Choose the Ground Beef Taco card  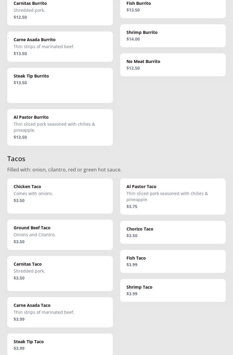point(60,234)
